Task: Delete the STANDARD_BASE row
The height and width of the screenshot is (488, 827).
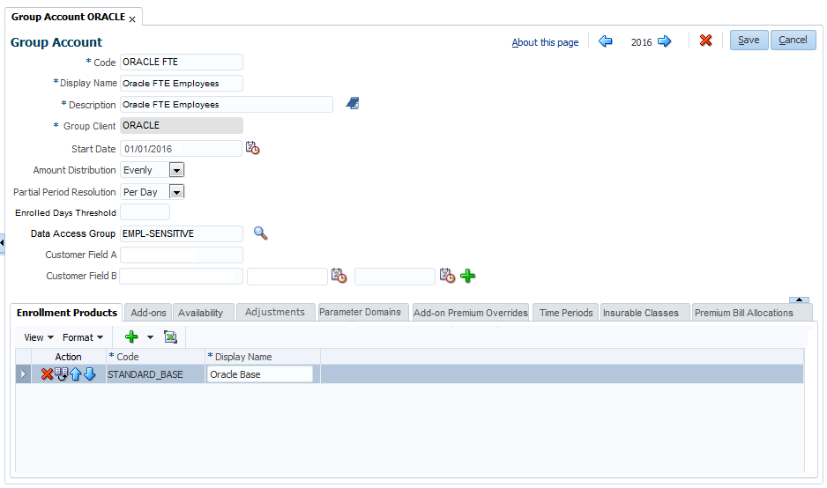Action: [47, 374]
